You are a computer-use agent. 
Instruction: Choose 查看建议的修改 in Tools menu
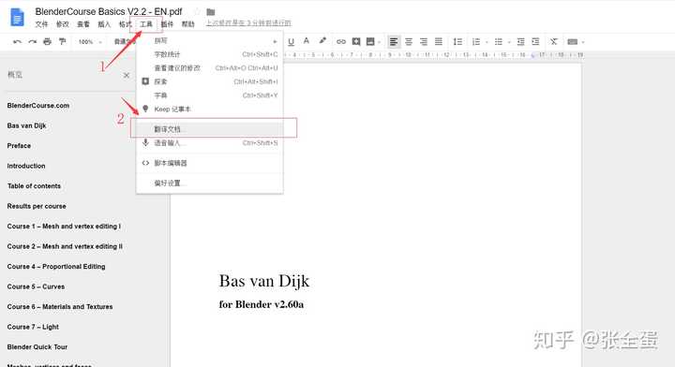click(210, 68)
